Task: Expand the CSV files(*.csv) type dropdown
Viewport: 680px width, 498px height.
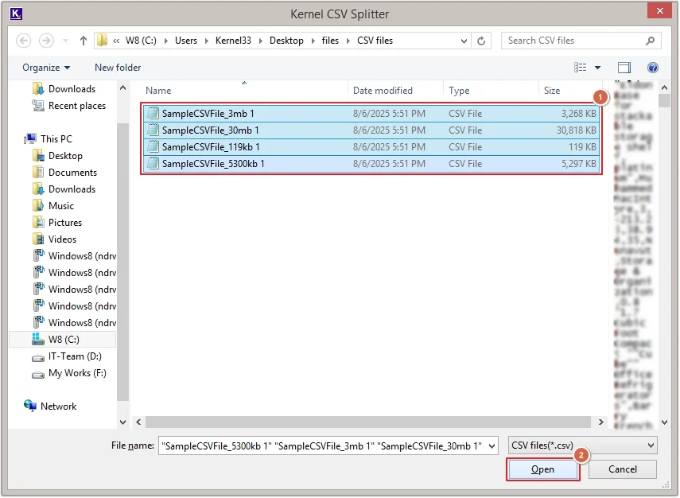Action: (583, 445)
